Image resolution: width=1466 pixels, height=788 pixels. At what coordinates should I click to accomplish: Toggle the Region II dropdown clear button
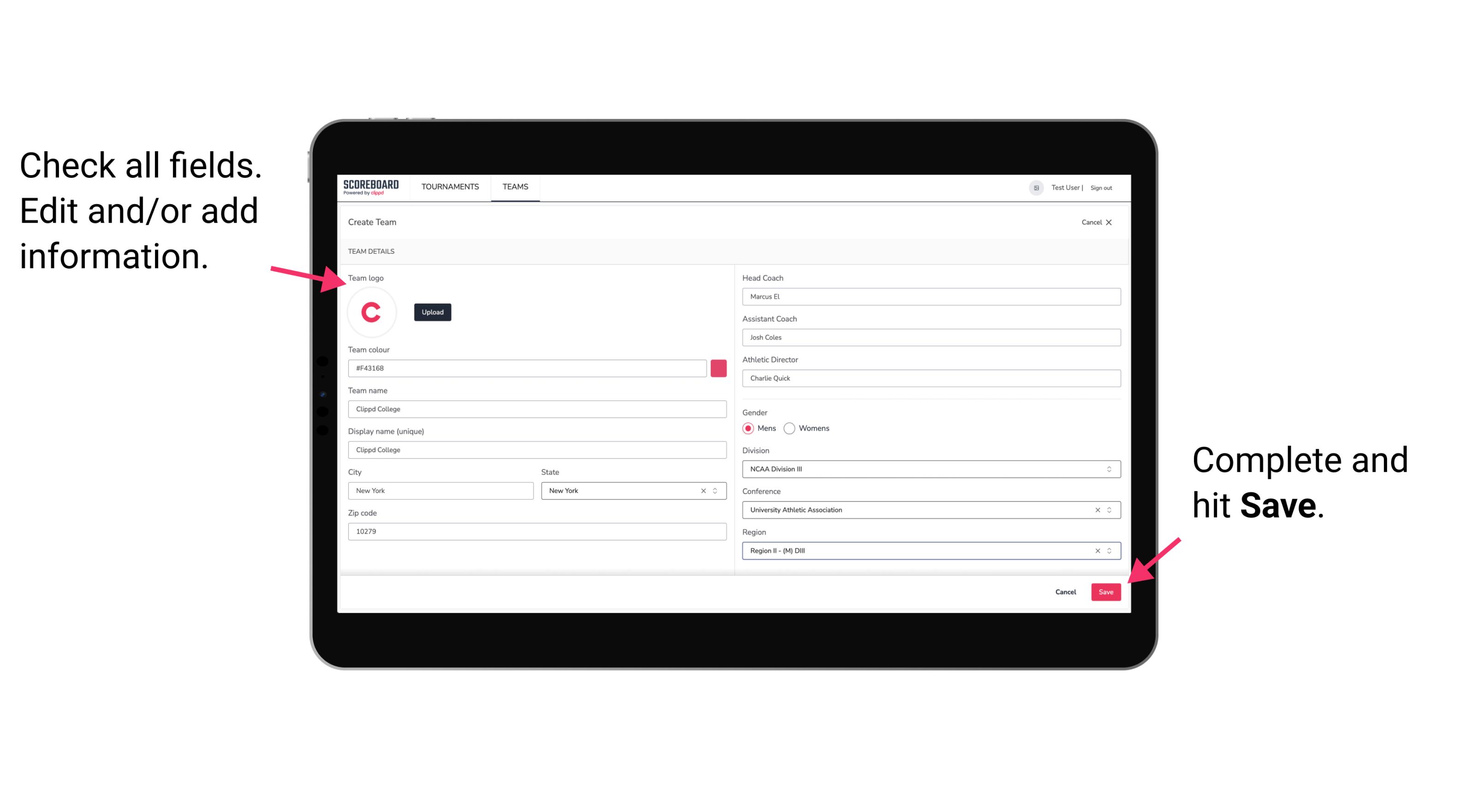[x=1095, y=551]
